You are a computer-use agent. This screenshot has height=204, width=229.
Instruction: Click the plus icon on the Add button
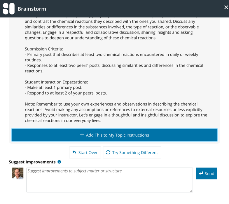coord(82,135)
